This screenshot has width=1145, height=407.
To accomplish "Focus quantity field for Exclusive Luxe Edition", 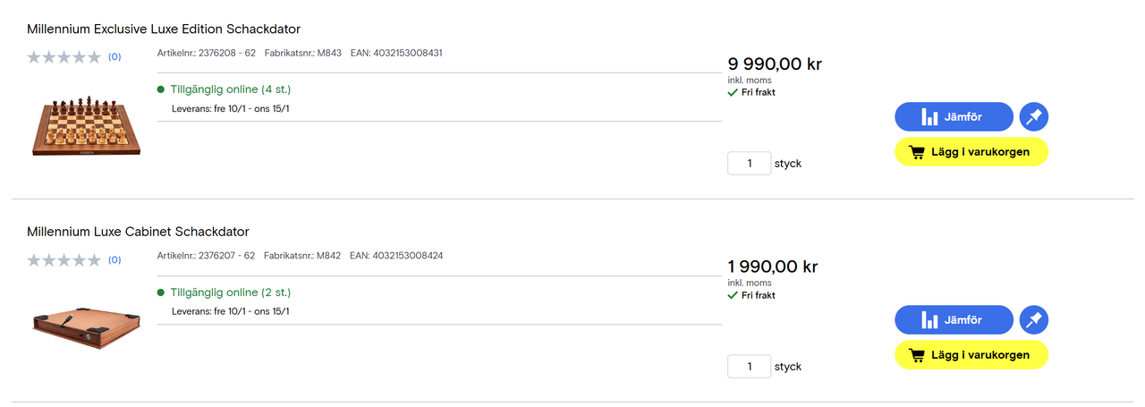I will [749, 164].
